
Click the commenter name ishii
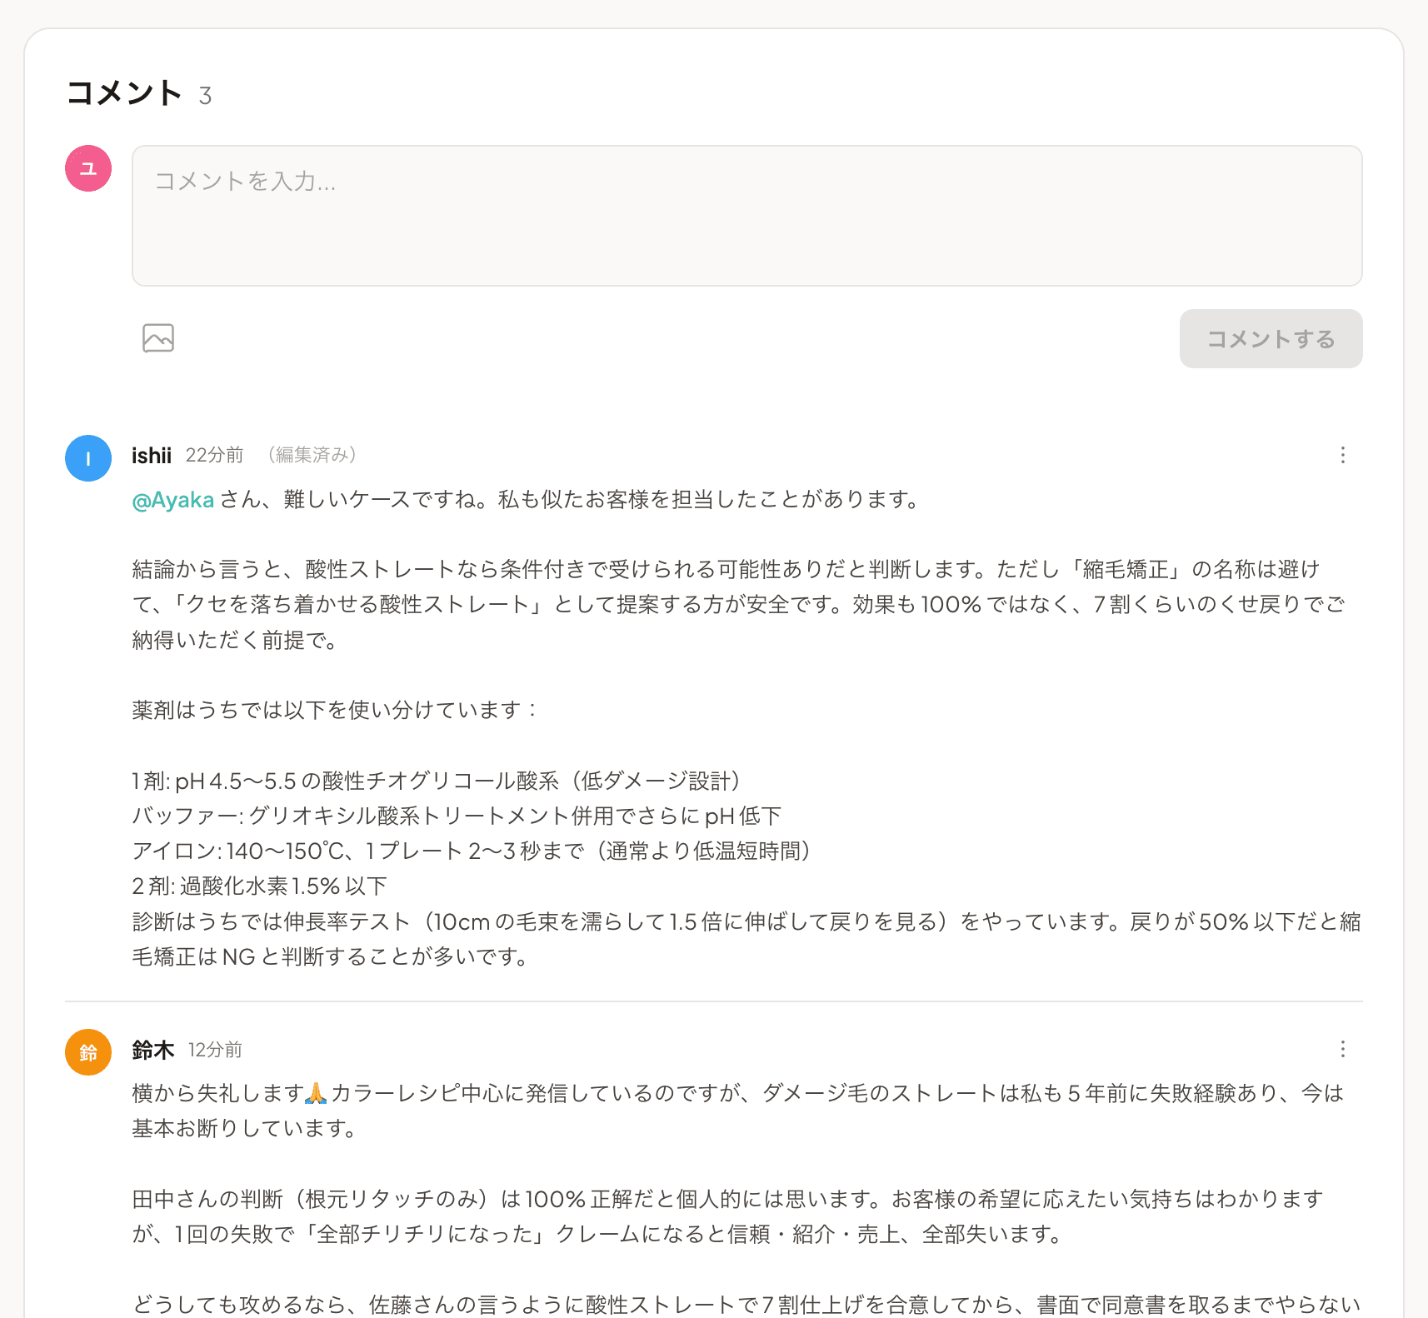click(152, 455)
